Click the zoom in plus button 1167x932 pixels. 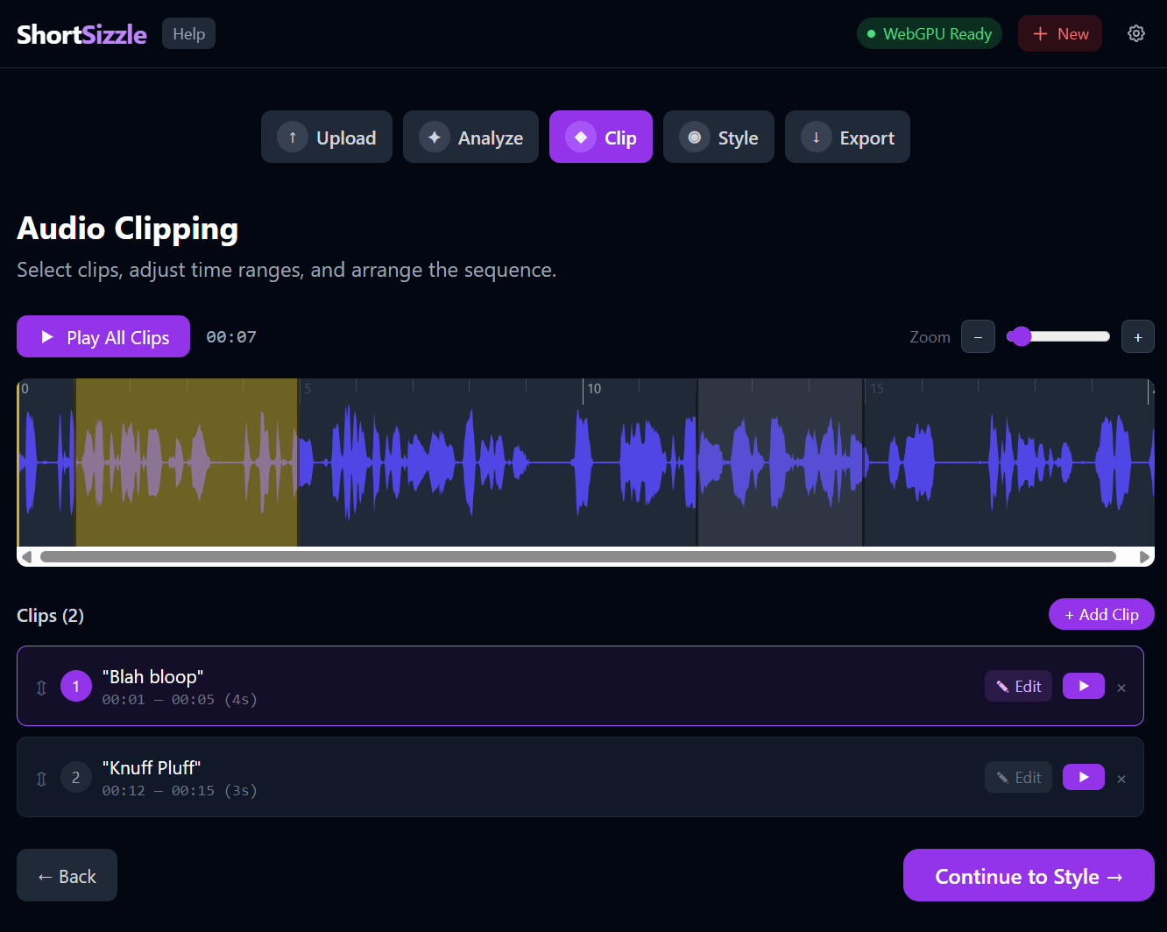click(1137, 337)
